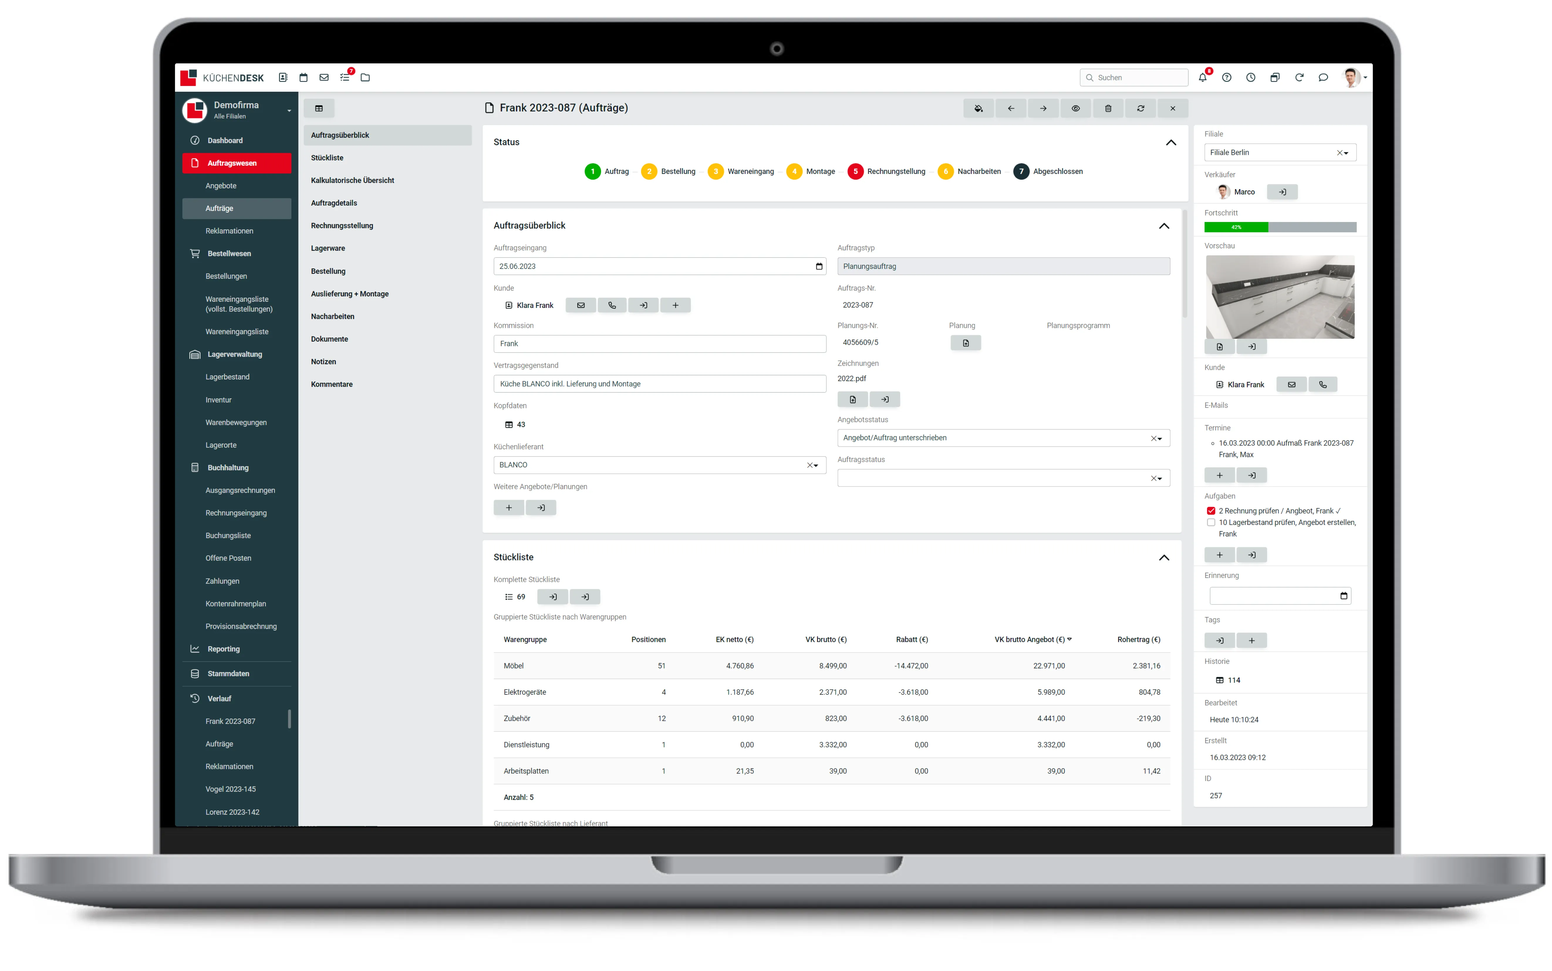Open the empty Auftragsstatus dropdown

[x=1003, y=478]
